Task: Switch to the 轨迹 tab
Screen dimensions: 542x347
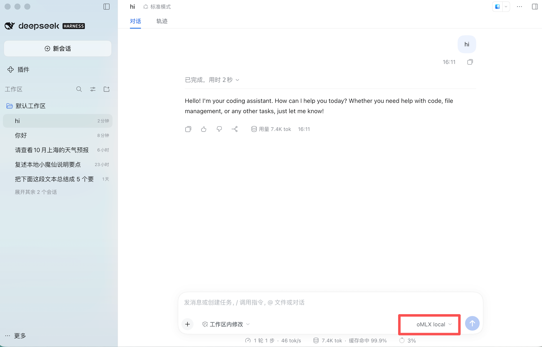Action: click(162, 21)
